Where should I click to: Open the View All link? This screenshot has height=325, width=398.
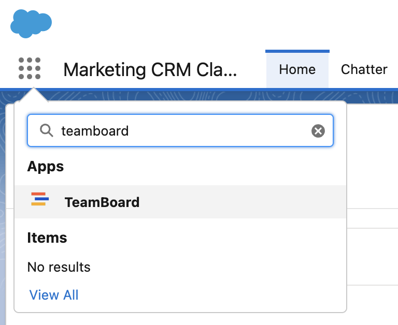pyautogui.click(x=54, y=295)
